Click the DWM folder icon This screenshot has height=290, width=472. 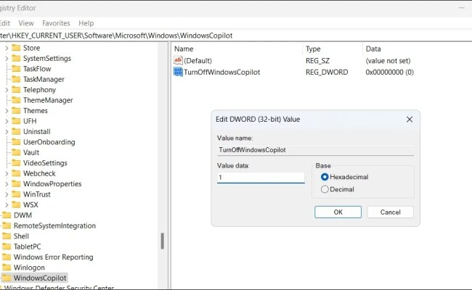tap(7, 215)
